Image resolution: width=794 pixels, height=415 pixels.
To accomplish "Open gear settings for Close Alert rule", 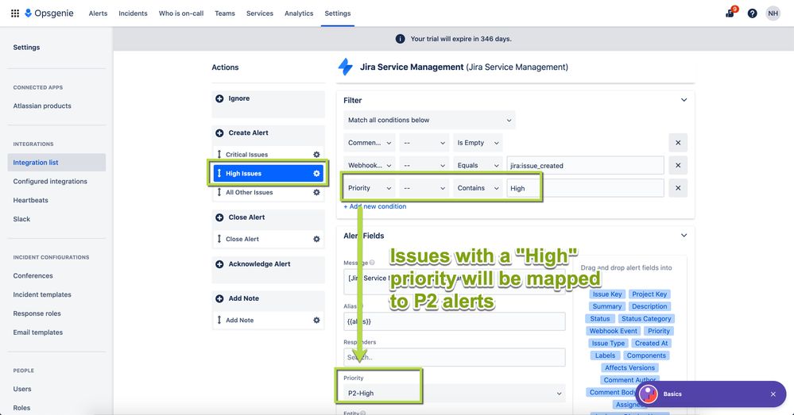I will [x=316, y=239].
